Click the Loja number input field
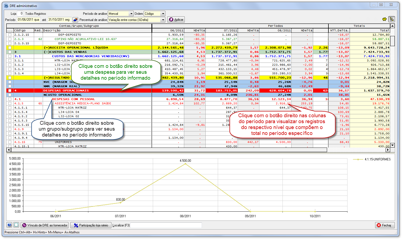Viewport: 402px width, 239px height. pyautogui.click(x=20, y=14)
